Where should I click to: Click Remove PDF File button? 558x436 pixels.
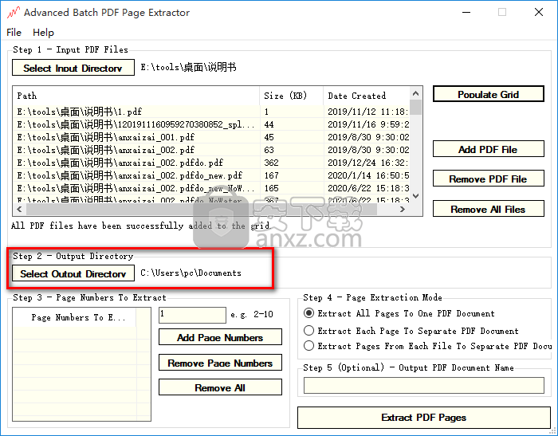click(488, 179)
